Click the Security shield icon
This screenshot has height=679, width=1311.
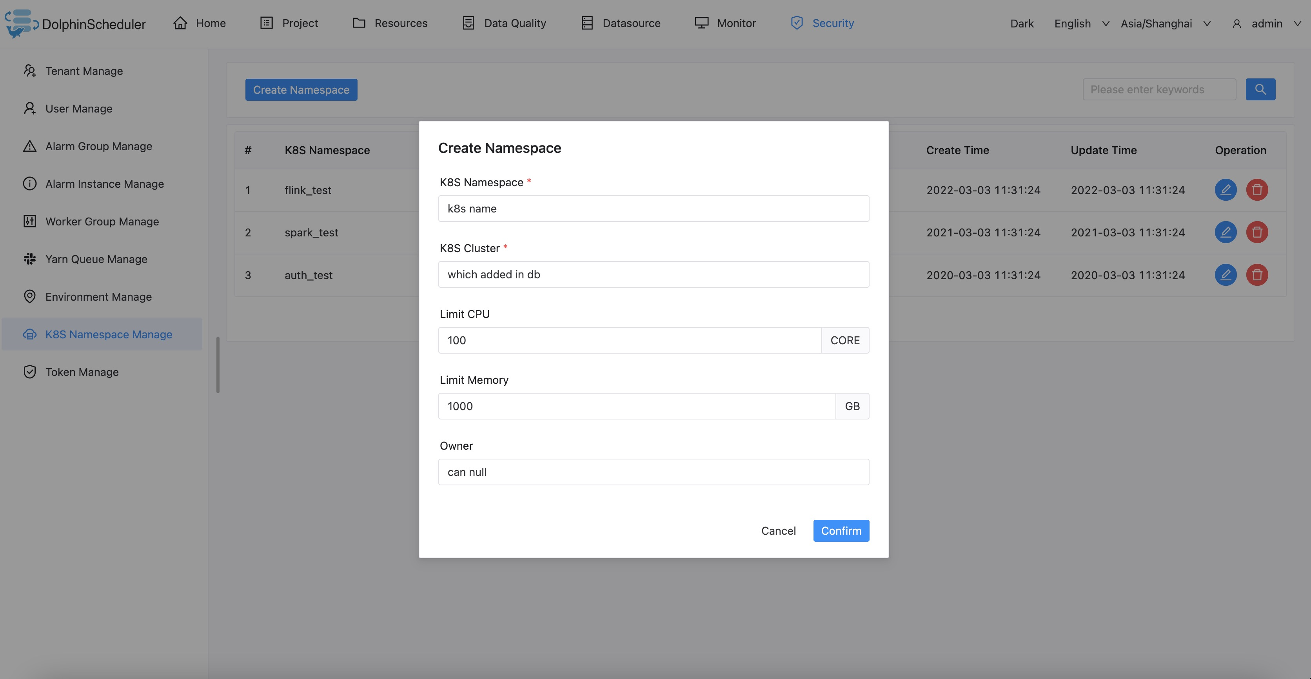point(797,23)
